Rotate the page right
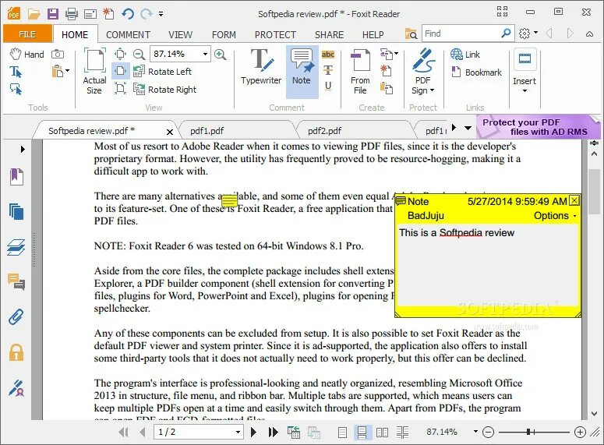The width and height of the screenshot is (604, 445). (165, 90)
